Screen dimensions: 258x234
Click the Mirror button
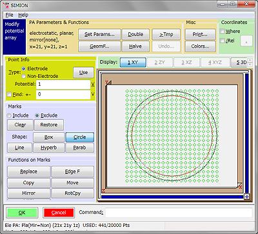29,193
